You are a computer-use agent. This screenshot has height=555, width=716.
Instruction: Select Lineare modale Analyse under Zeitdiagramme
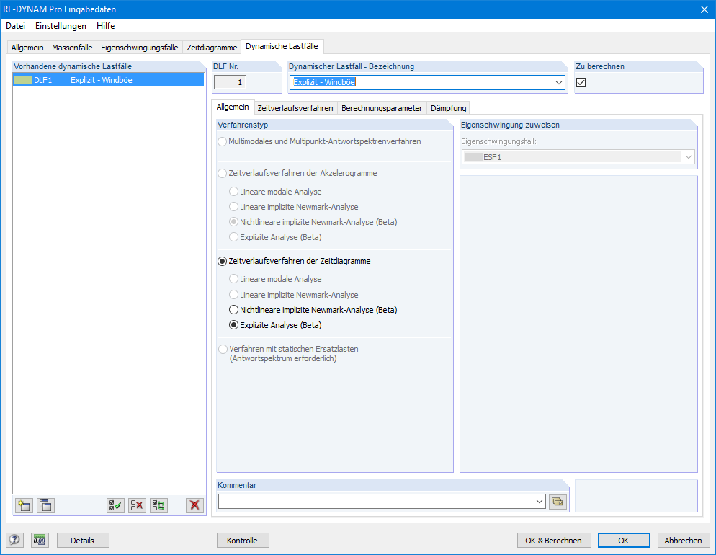[234, 279]
